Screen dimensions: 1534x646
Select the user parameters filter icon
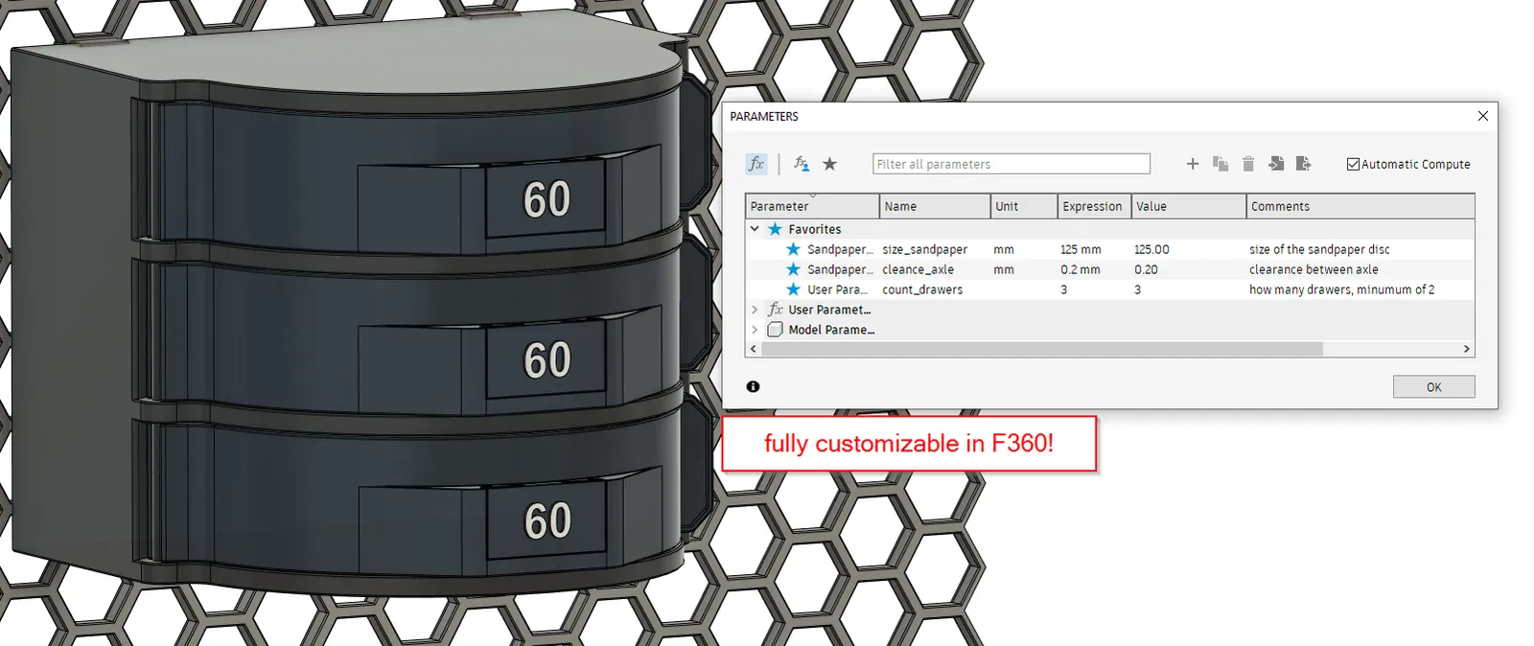pyautogui.click(x=801, y=164)
